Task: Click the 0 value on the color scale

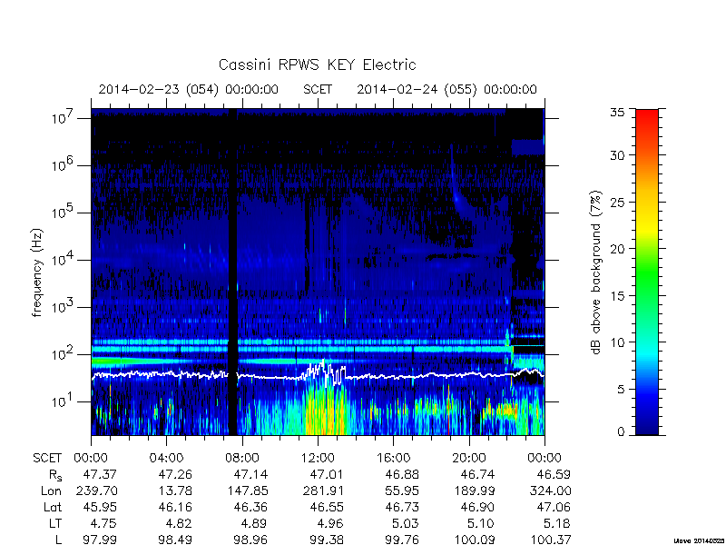Action: coord(621,431)
